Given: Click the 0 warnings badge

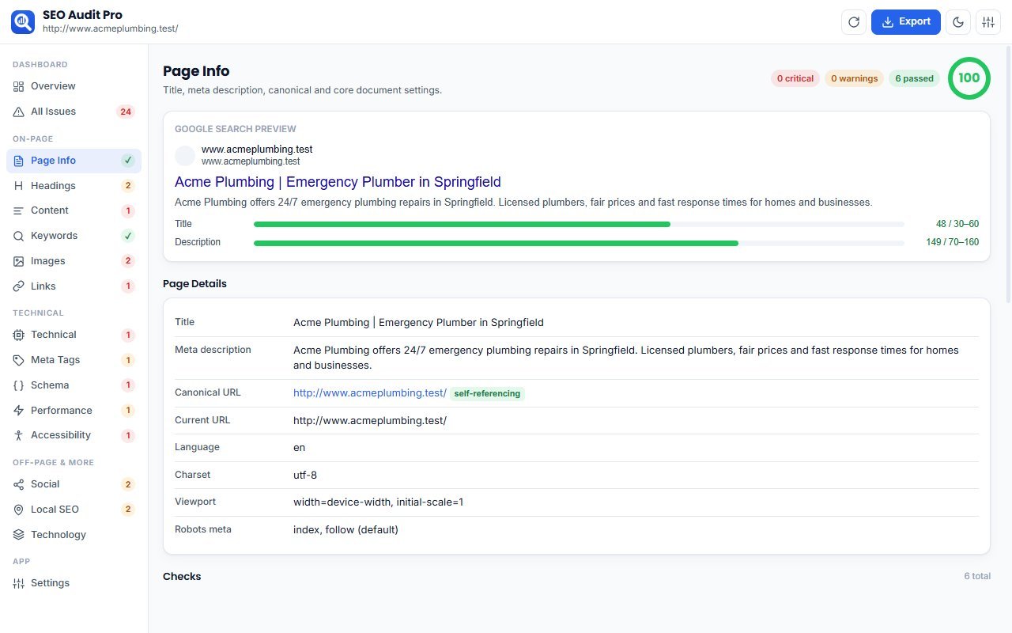Looking at the screenshot, I should point(855,78).
